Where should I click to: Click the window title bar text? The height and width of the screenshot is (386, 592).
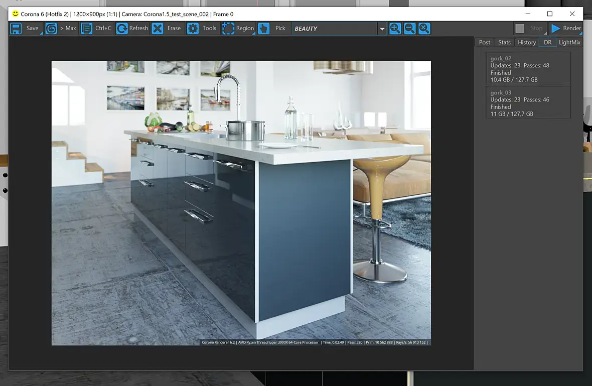[127, 14]
